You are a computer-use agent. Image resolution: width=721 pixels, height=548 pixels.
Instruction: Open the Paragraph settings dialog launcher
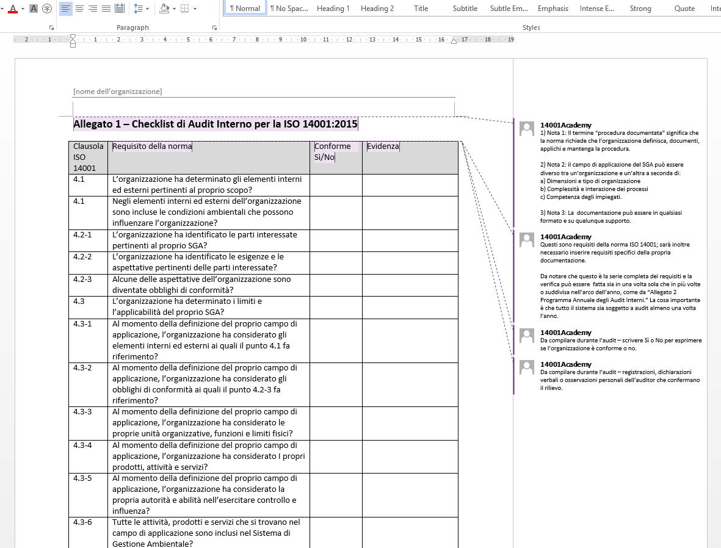(214, 28)
